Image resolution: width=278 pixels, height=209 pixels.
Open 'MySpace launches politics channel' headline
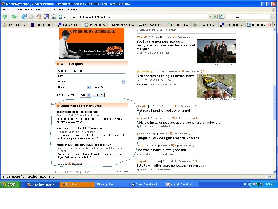tap(163, 111)
